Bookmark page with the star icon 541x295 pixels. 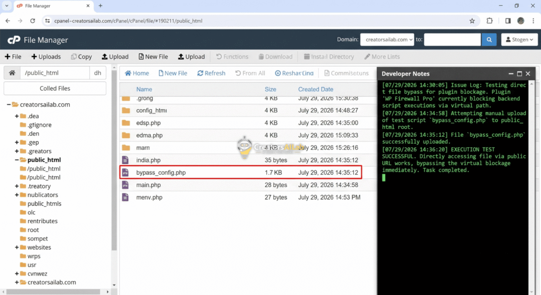point(472,21)
